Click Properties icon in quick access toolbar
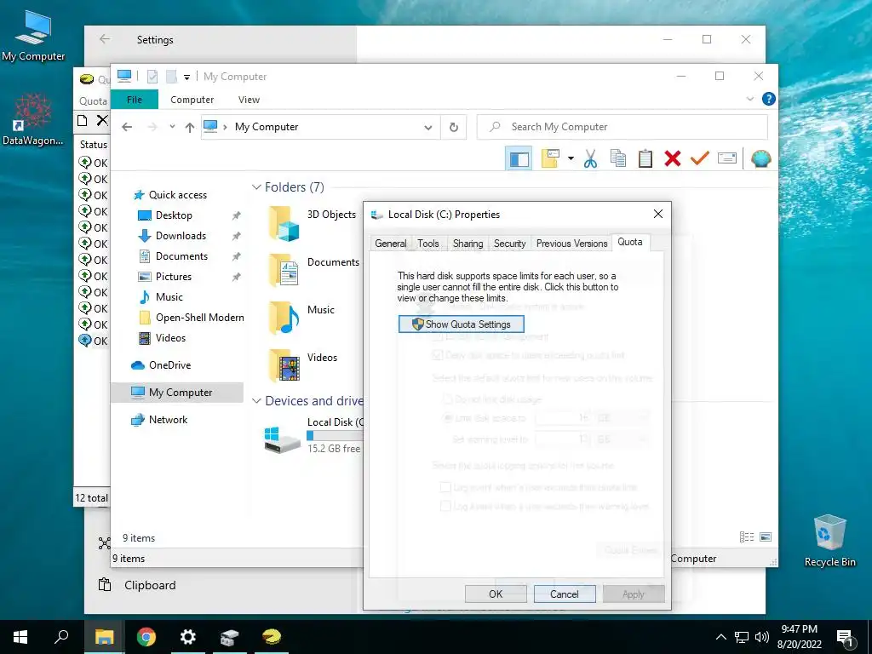Viewport: 872px width, 654px height. point(152,77)
